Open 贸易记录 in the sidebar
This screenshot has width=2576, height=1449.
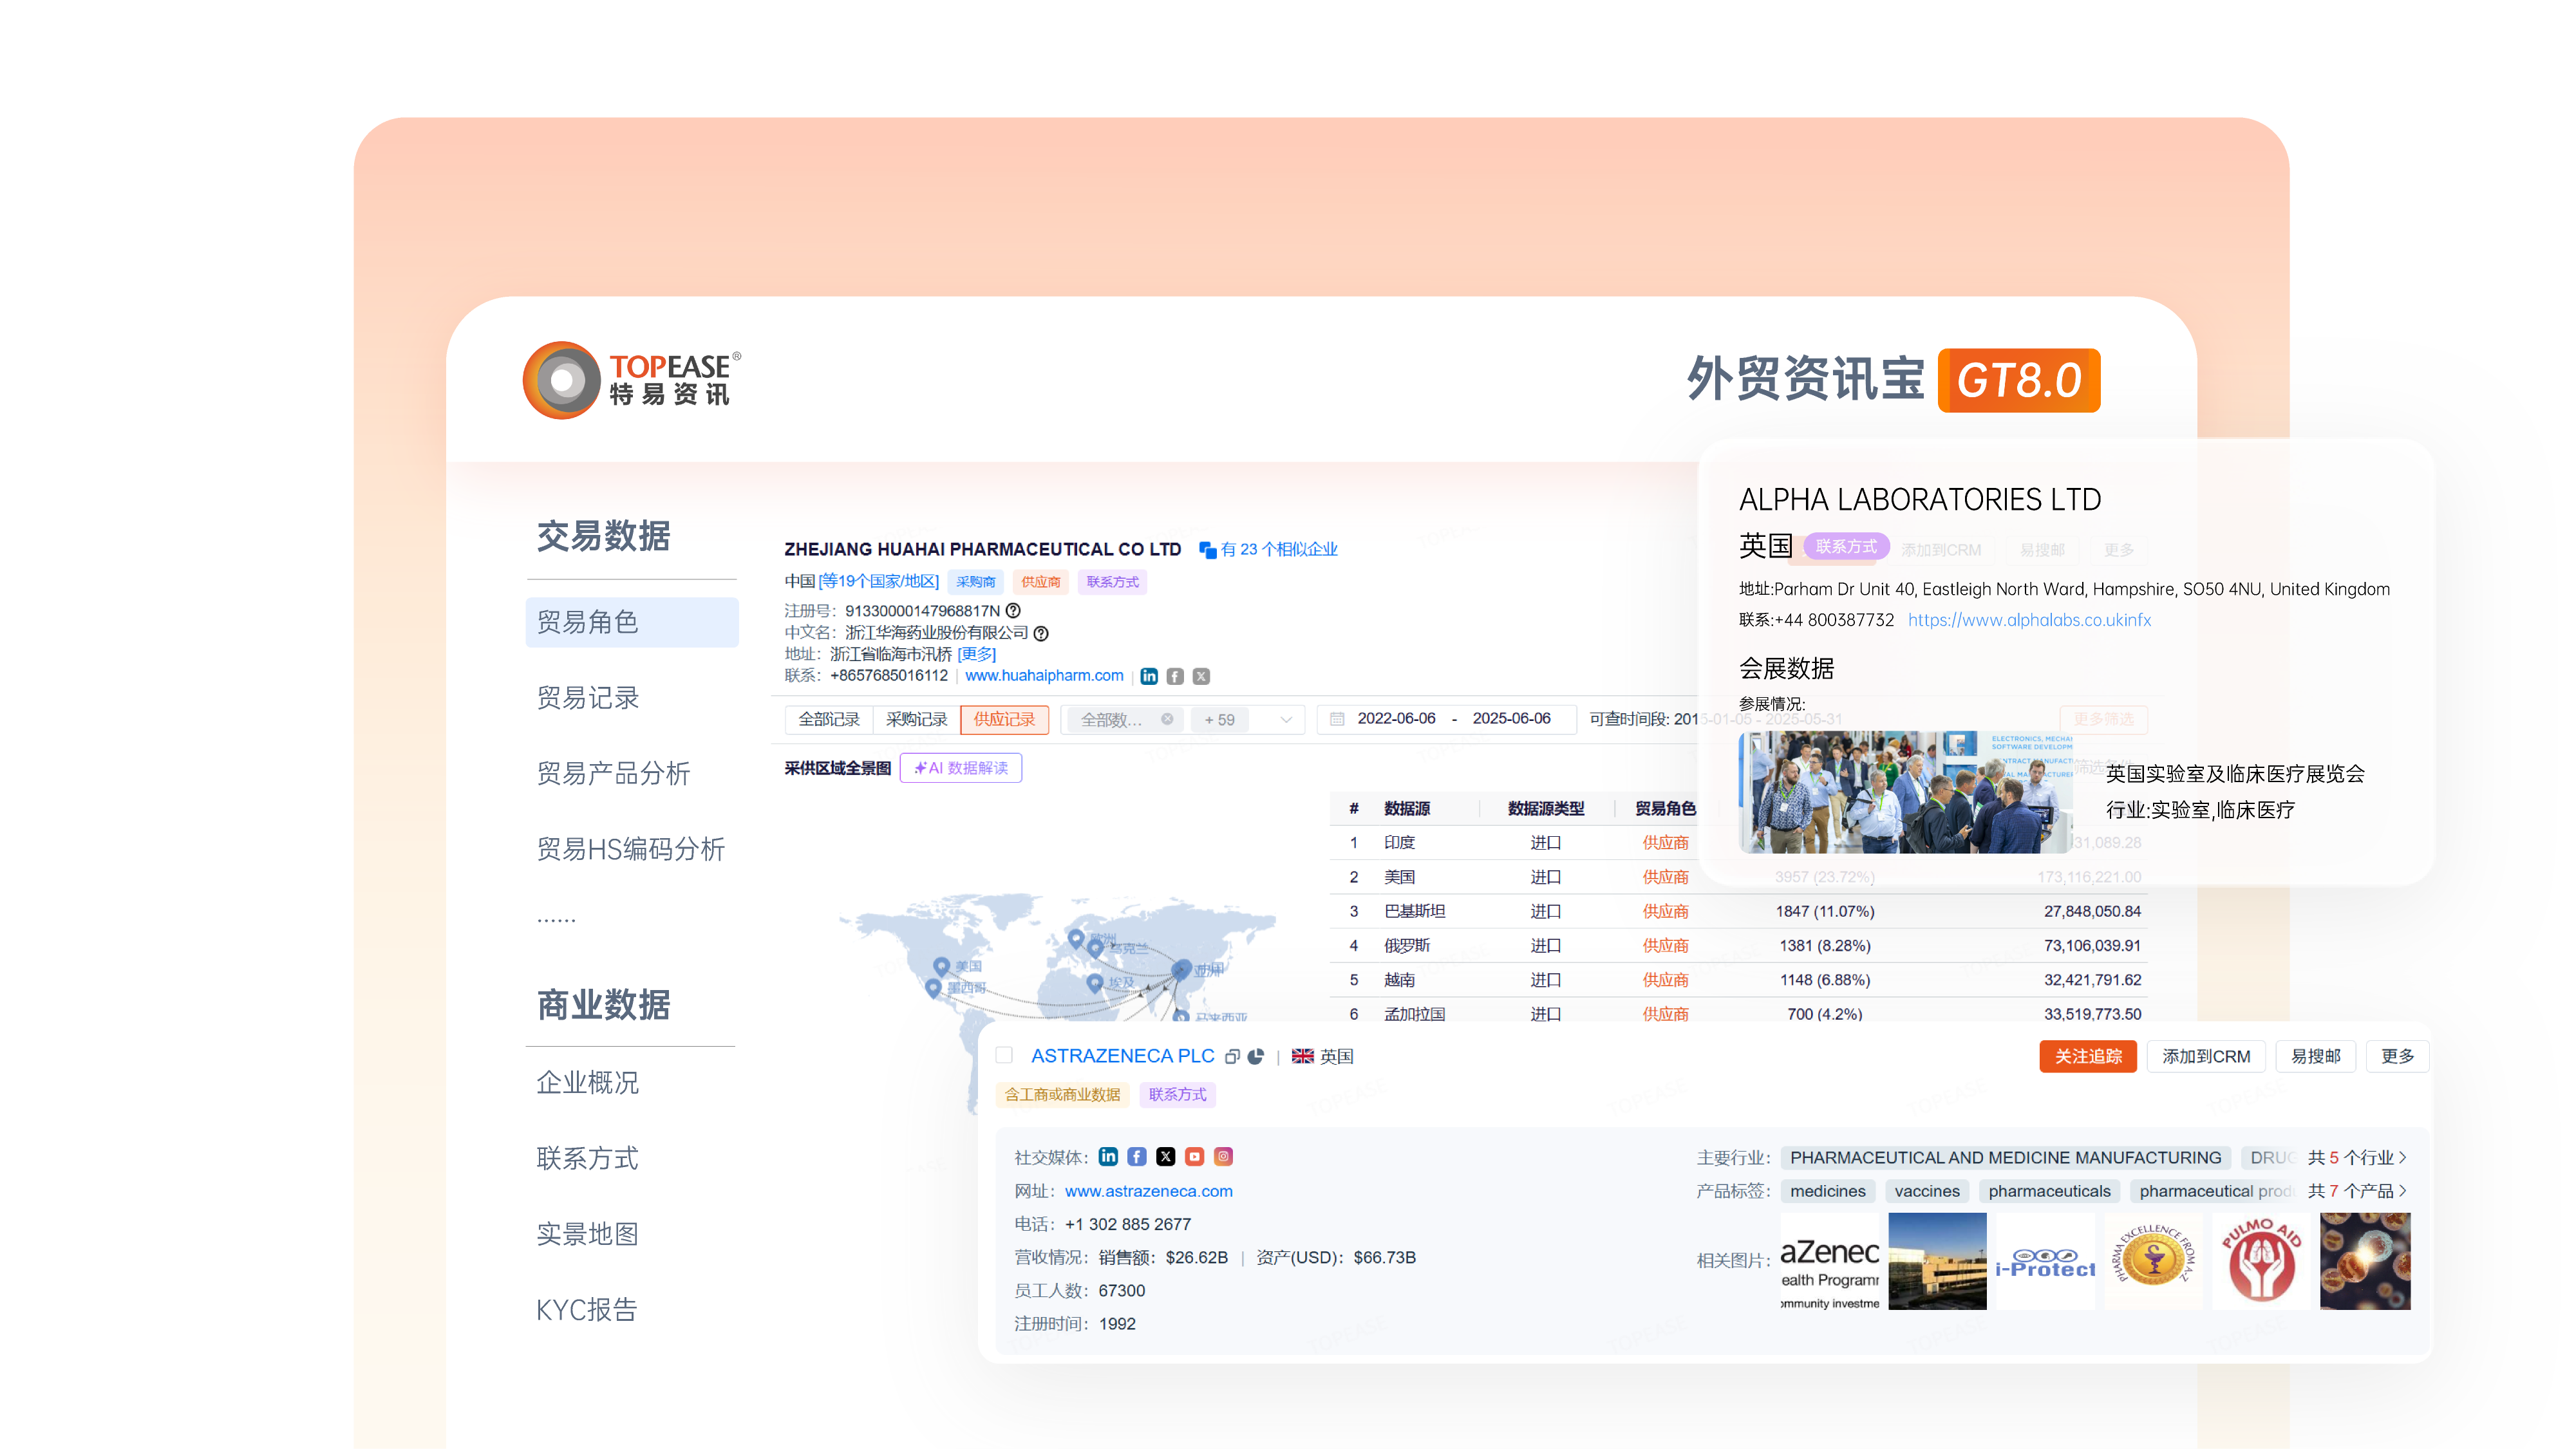tap(588, 698)
